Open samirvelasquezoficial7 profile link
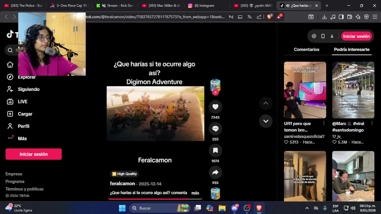The image size is (381, 214). tap(304, 136)
